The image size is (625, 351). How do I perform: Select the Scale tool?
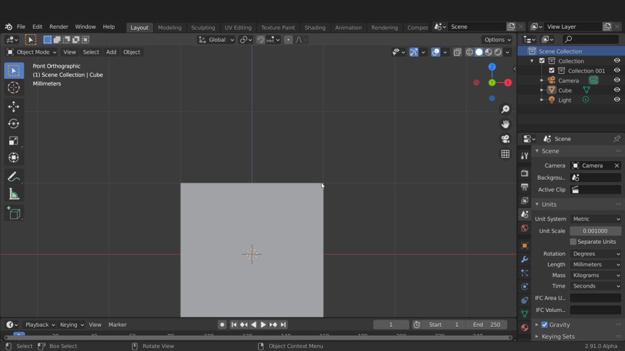click(13, 141)
